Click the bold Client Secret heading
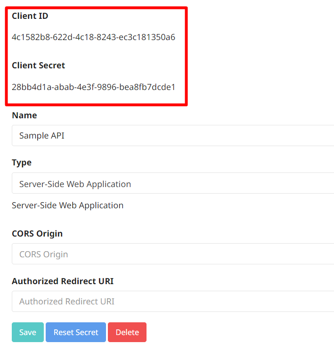This screenshot has width=334, height=352. point(38,65)
